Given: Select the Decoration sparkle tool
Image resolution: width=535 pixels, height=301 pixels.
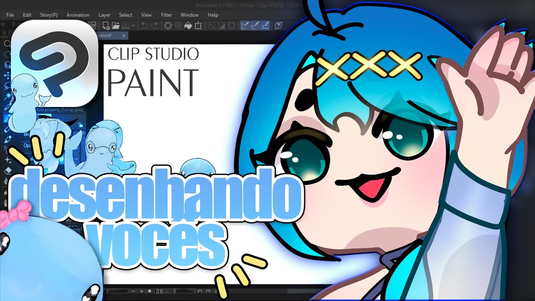Looking at the screenshot, I should (x=7, y=161).
